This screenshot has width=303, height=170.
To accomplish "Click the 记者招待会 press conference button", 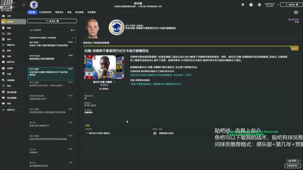I will click(x=292, y=165).
